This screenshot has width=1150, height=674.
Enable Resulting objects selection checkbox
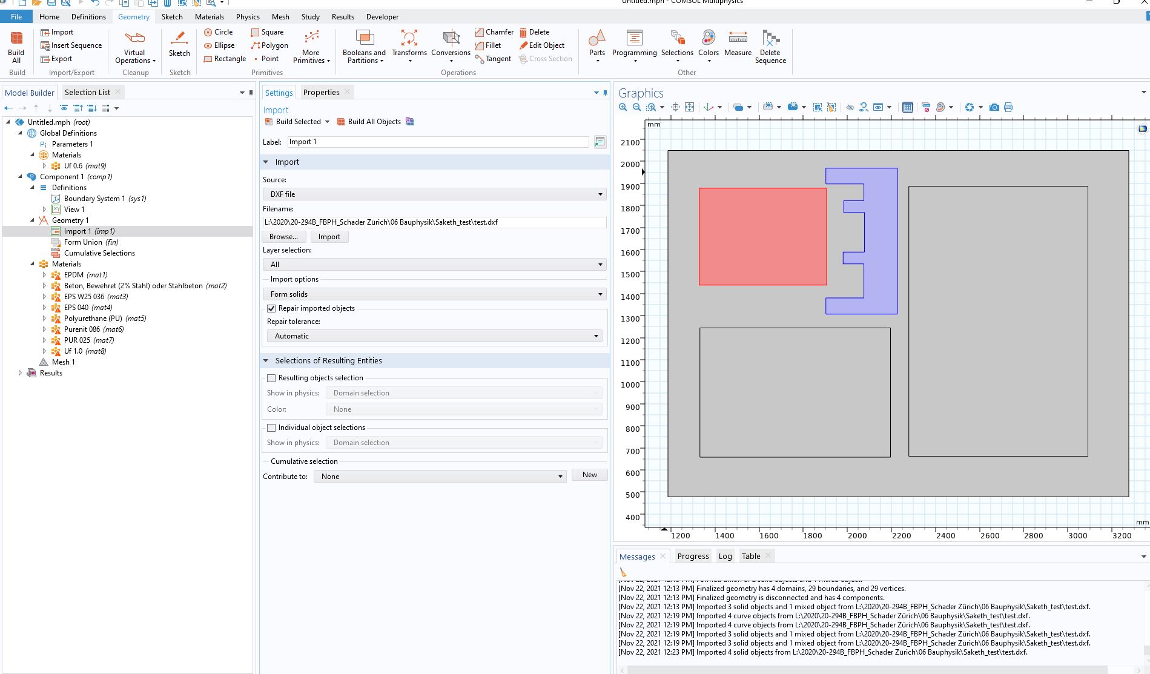click(271, 378)
